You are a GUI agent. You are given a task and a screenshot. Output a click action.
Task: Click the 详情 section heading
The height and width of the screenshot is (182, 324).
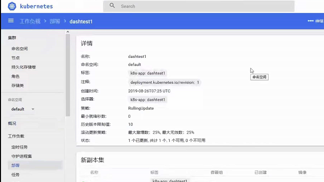tap(86, 43)
